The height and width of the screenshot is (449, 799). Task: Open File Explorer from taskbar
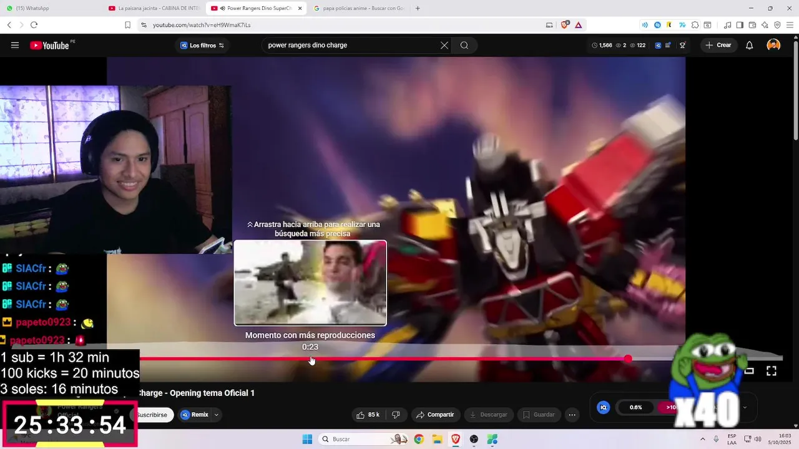coord(437,439)
